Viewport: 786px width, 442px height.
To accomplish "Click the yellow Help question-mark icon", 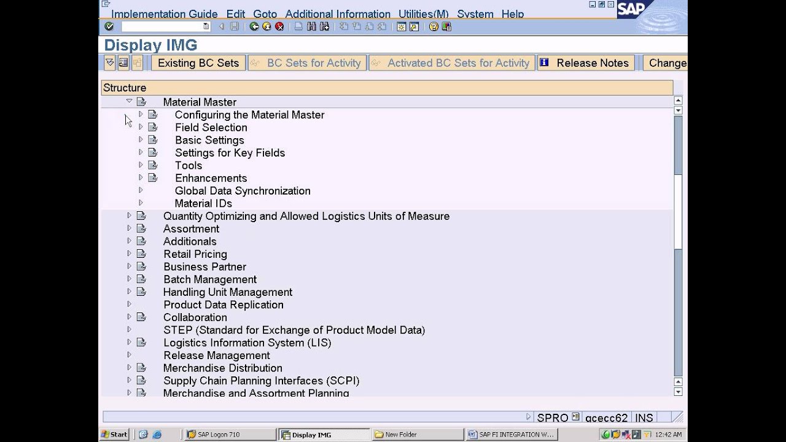I will (x=434, y=26).
